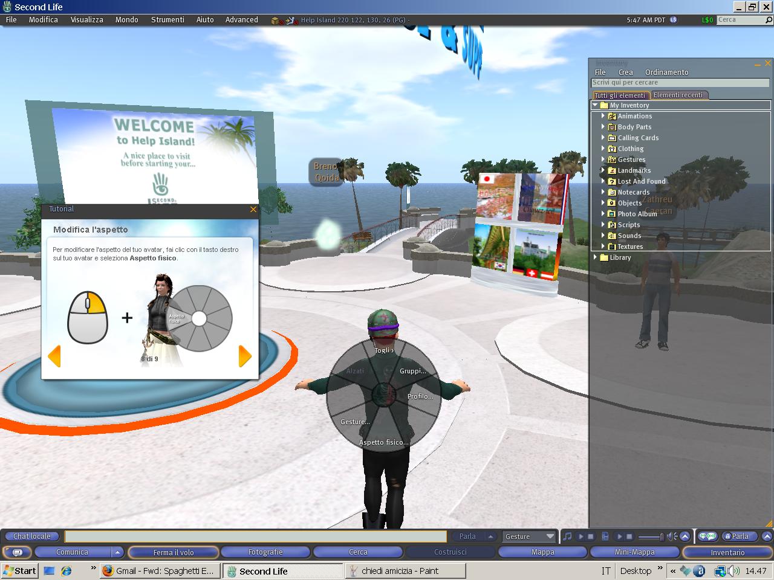Play the music stream
Image resolution: width=774 pixels, height=580 pixels.
[581, 536]
